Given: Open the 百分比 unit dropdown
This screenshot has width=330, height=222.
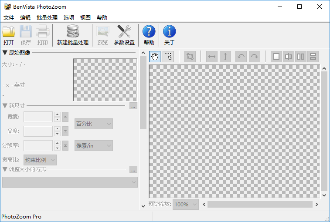Looking at the screenshot, I should pos(94,124).
